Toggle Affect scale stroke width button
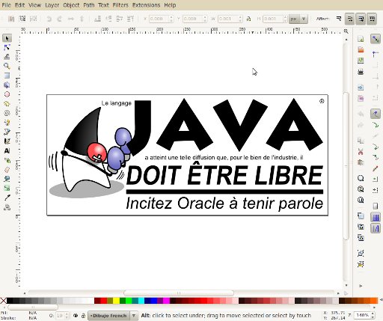383x321 pixels. [x=339, y=19]
